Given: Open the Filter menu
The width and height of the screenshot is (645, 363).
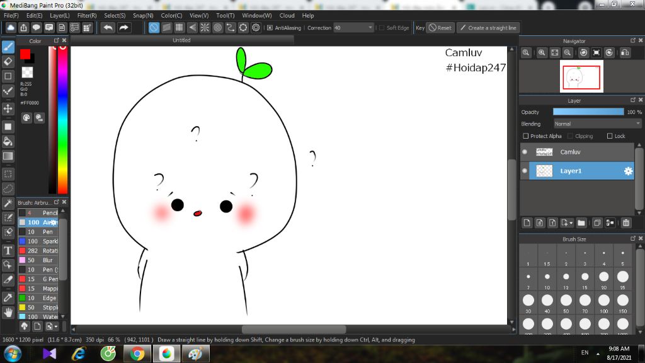Looking at the screenshot, I should (x=87, y=15).
